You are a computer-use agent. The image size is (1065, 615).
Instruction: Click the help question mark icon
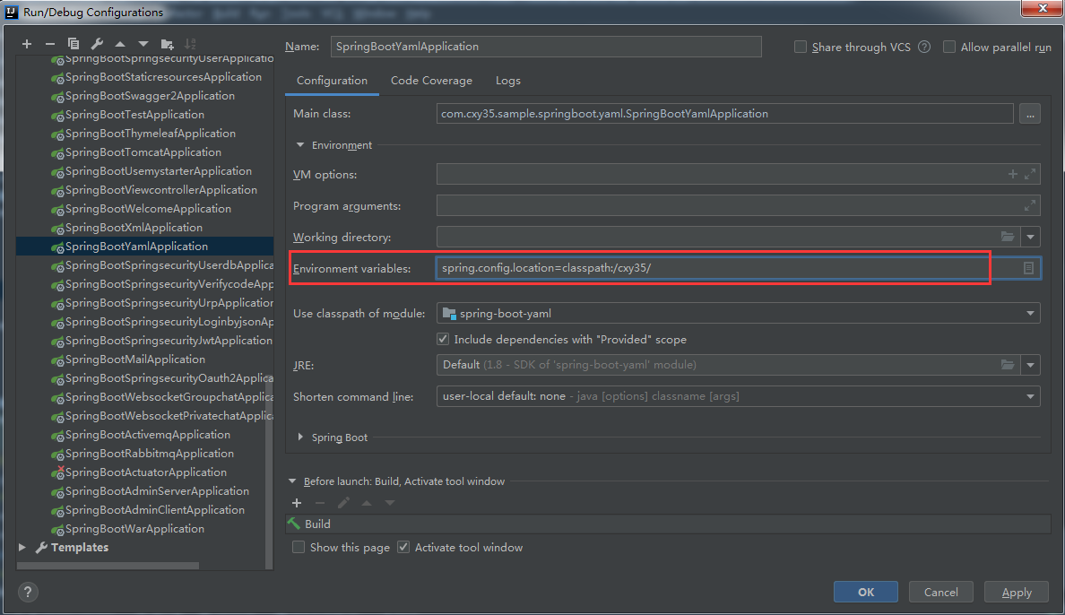27,592
